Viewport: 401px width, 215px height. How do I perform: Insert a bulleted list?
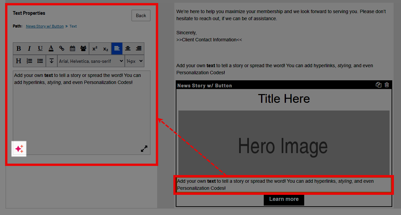[40, 61]
